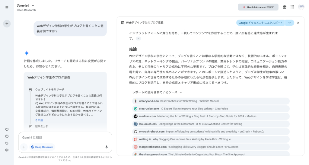Click the microphone voice input icon
Image resolution: width=309 pixels, height=165 pixels.
[x=107, y=147]
